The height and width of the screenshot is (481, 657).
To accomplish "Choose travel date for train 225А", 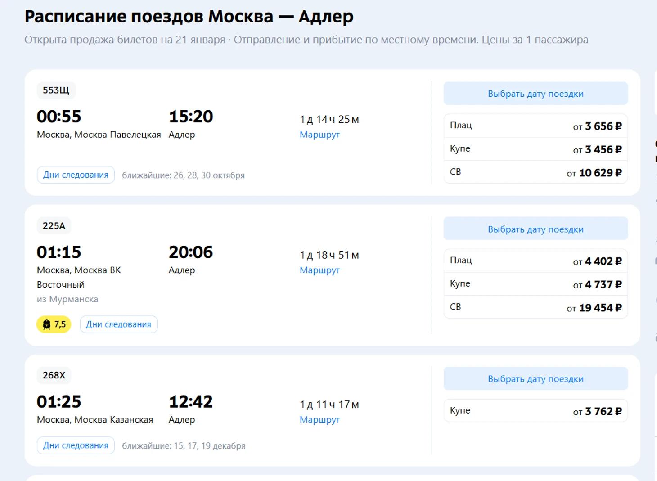I will point(535,229).
